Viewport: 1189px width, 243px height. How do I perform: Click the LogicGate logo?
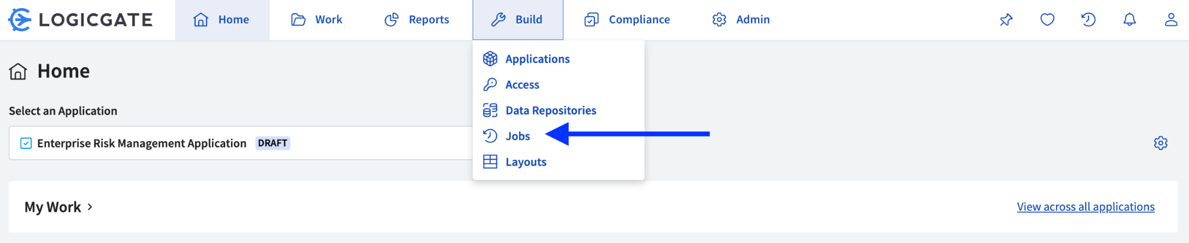(x=80, y=20)
